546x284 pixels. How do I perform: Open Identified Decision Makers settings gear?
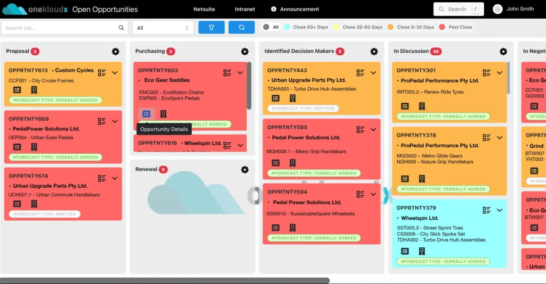pyautogui.click(x=374, y=52)
